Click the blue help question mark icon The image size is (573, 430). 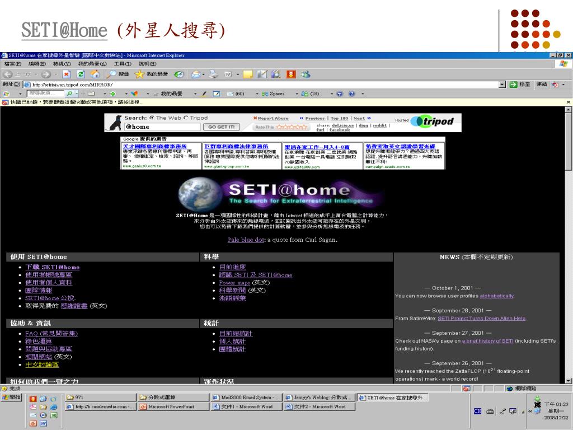351,94
